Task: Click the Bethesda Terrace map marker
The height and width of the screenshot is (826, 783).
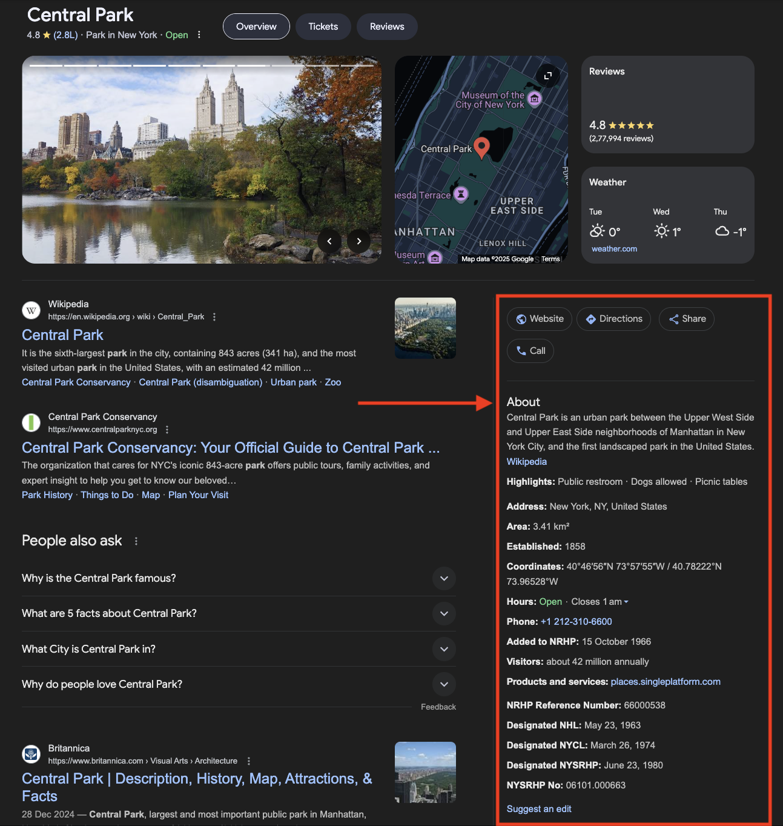Action: [461, 195]
